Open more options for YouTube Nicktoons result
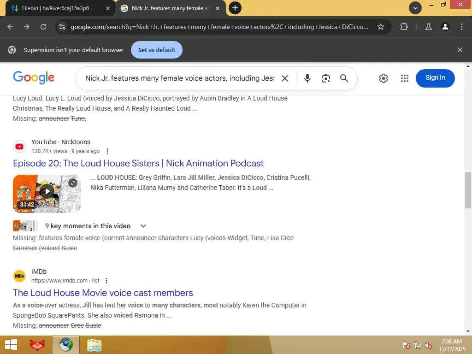Viewport: 472px width, 354px height. point(107,151)
